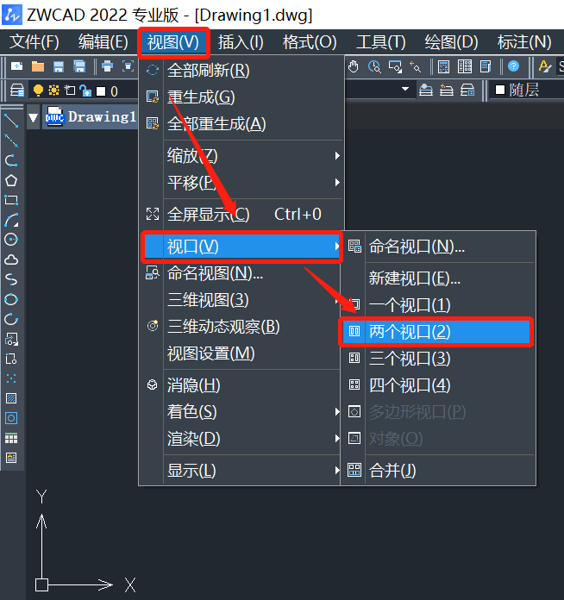Click the layer 0 white color swatch
Image resolution: width=564 pixels, height=600 pixels.
(101, 91)
